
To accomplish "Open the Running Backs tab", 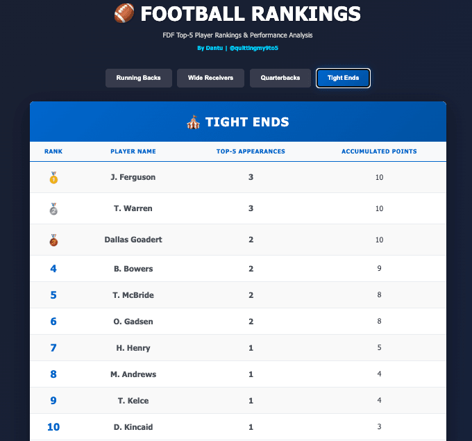I will (x=138, y=78).
